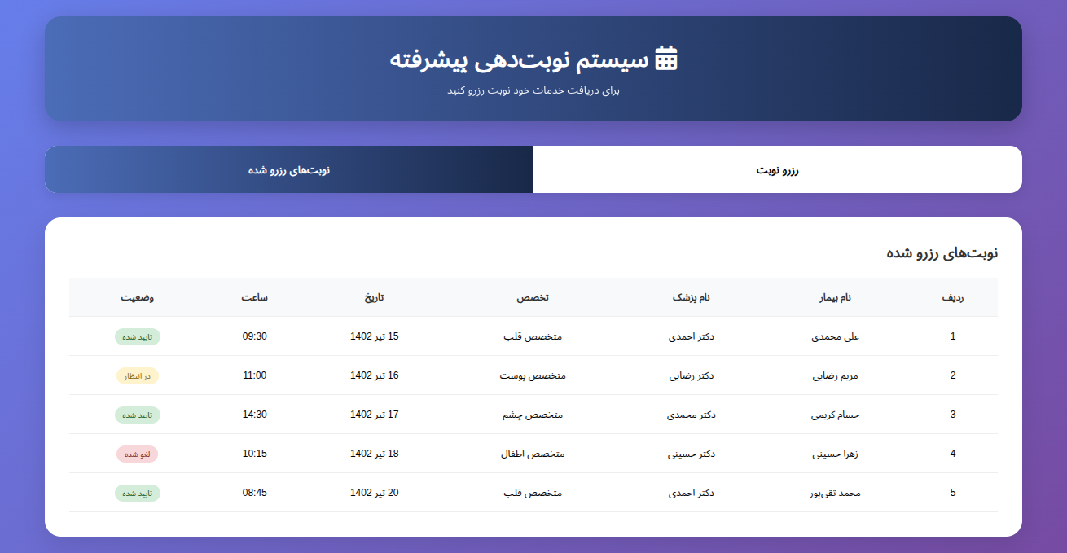This screenshot has width=1067, height=553.
Task: Click the ساعت column header
Action: [254, 297]
